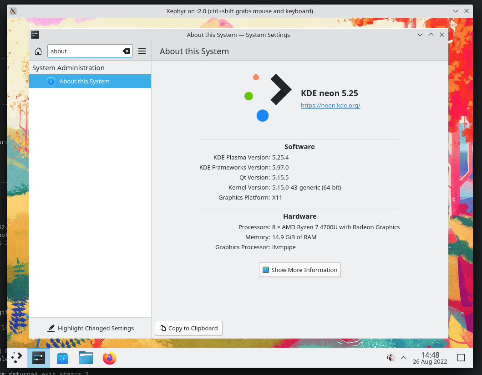
Task: Launch Discover from the taskbar
Action: (62, 358)
